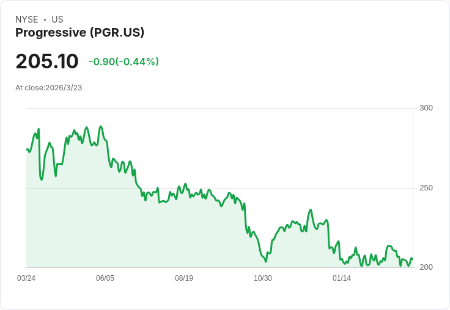This screenshot has width=450, height=310.
Task: Click the 205.10 current price
Action: (x=47, y=62)
